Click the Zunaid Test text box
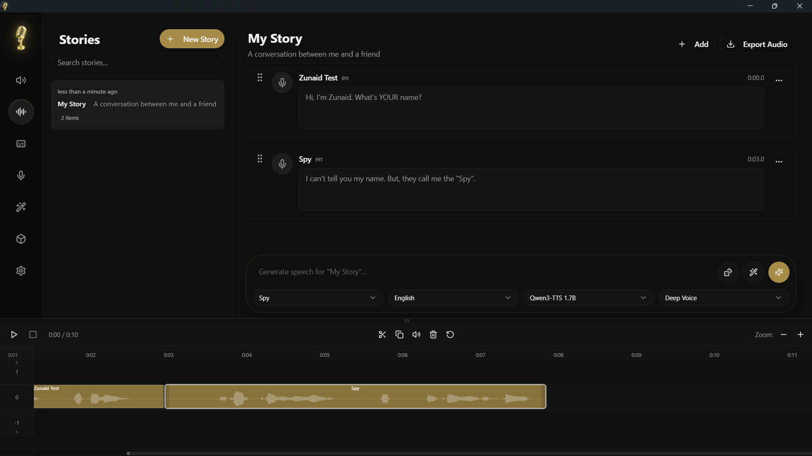 531,108
